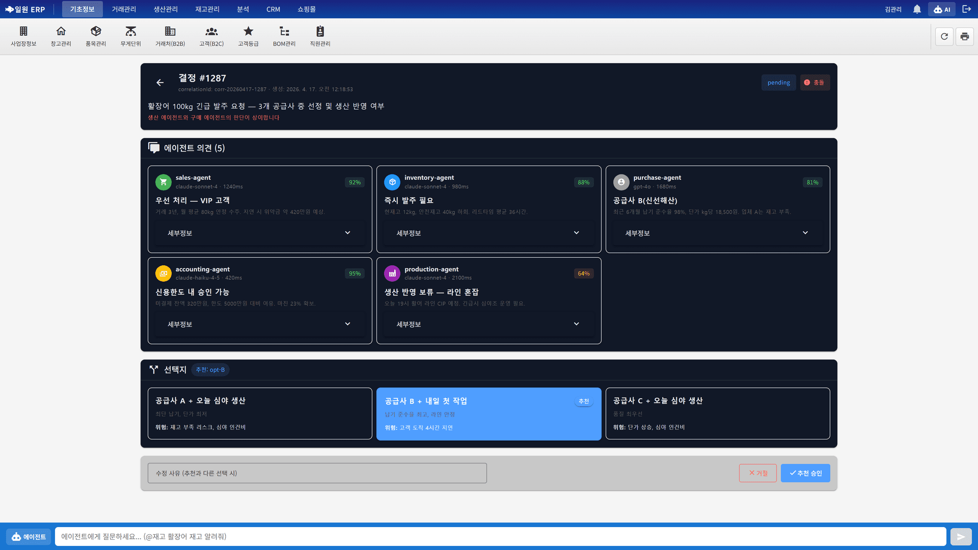Open the 거래관리 menu
Image resolution: width=978 pixels, height=550 pixels.
pos(124,9)
